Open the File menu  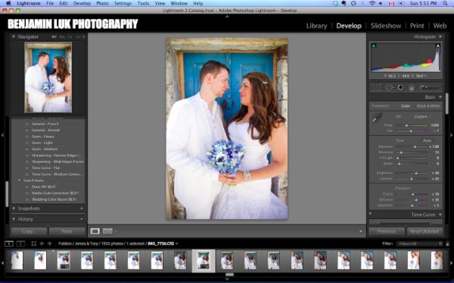[50, 3]
